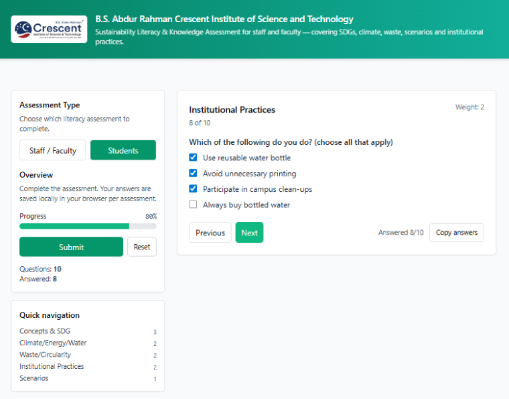Viewport: 509px width, 399px height.
Task: Click the green progress bar
Action: pos(74,227)
